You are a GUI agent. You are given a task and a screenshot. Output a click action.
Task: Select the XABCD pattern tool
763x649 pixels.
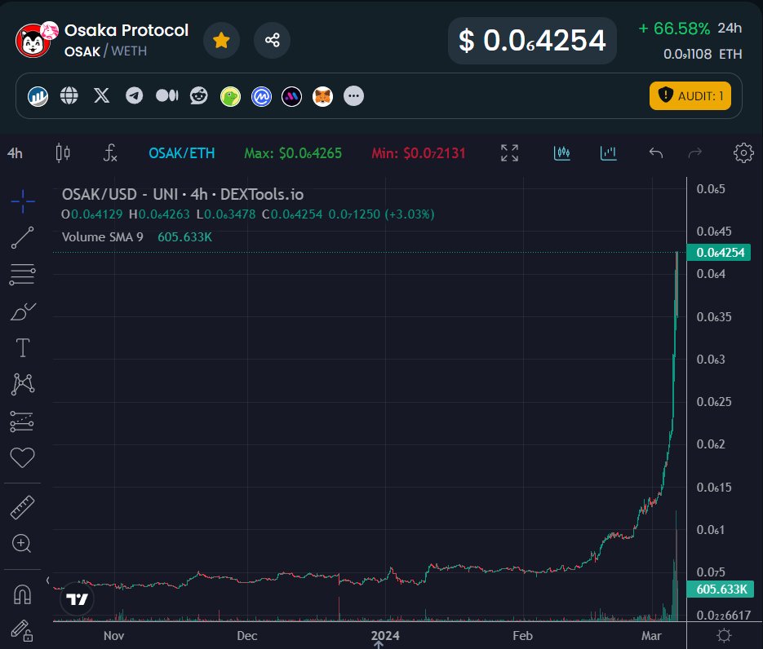tap(22, 384)
